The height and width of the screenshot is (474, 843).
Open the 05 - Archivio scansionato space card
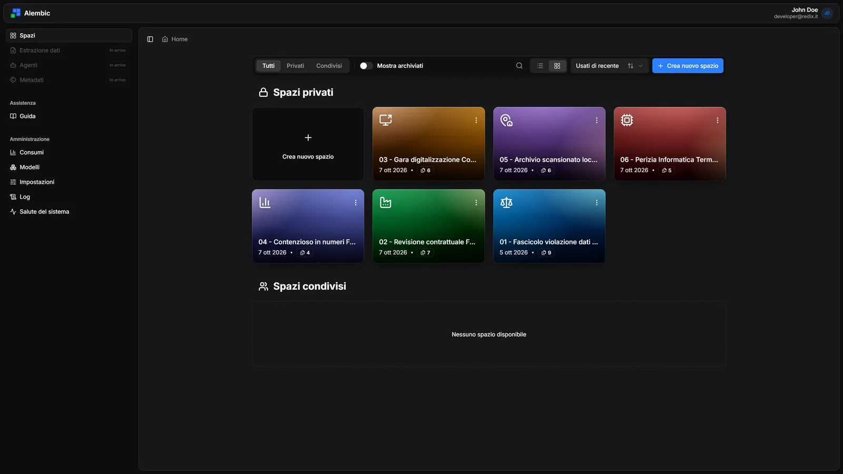(x=549, y=144)
